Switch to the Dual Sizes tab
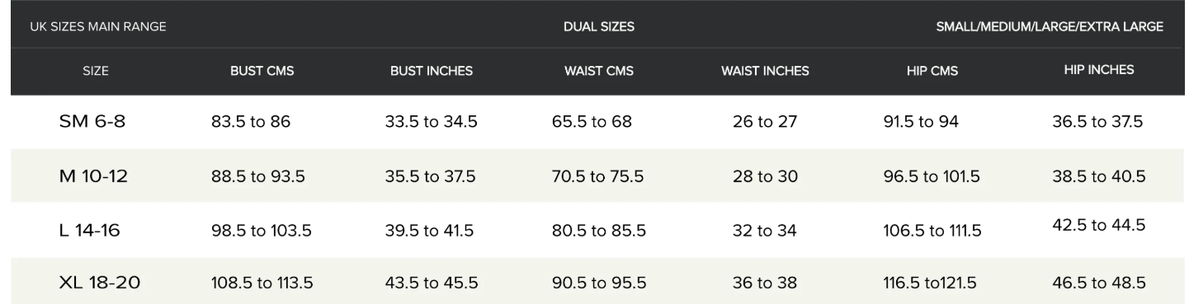The width and height of the screenshot is (1189, 304). tap(598, 26)
